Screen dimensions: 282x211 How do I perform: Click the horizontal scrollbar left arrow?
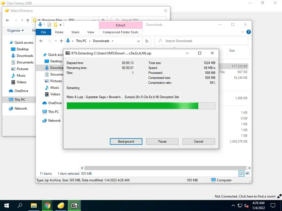tap(82, 168)
